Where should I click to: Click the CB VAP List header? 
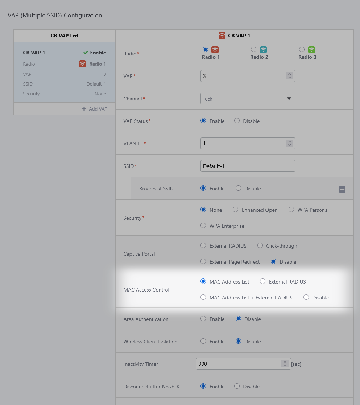pyautogui.click(x=65, y=36)
